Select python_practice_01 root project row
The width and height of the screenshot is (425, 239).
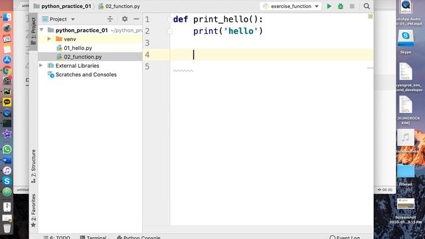pos(90,30)
